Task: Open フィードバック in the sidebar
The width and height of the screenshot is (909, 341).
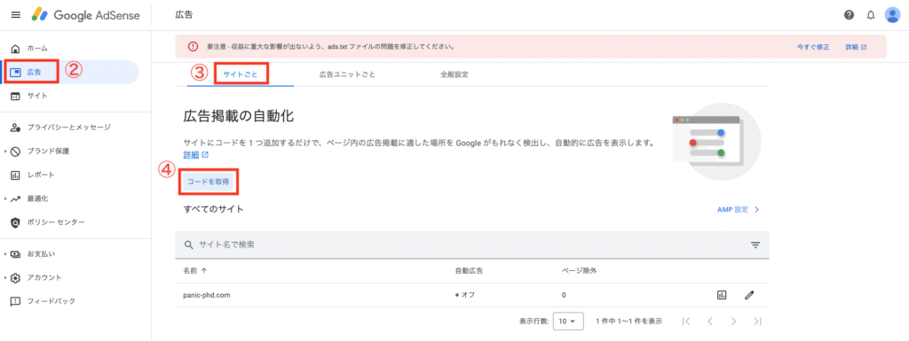Action: [x=51, y=301]
